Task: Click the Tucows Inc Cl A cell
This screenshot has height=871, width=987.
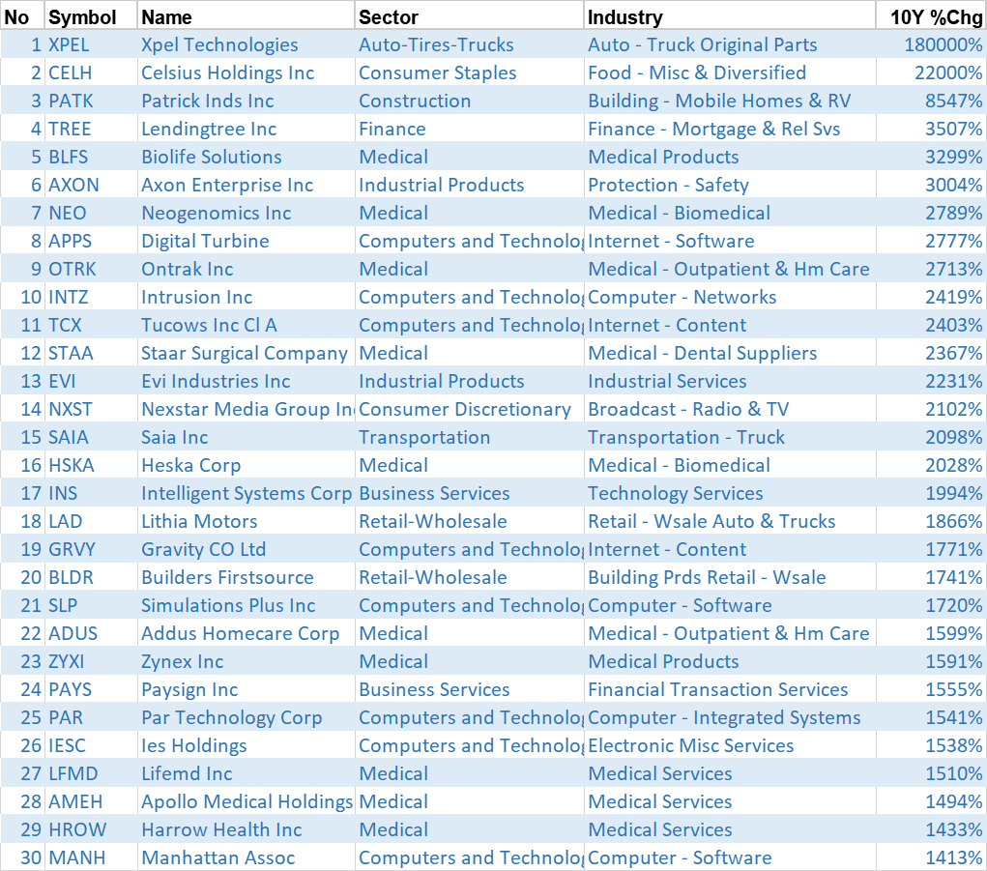Action: (246, 325)
